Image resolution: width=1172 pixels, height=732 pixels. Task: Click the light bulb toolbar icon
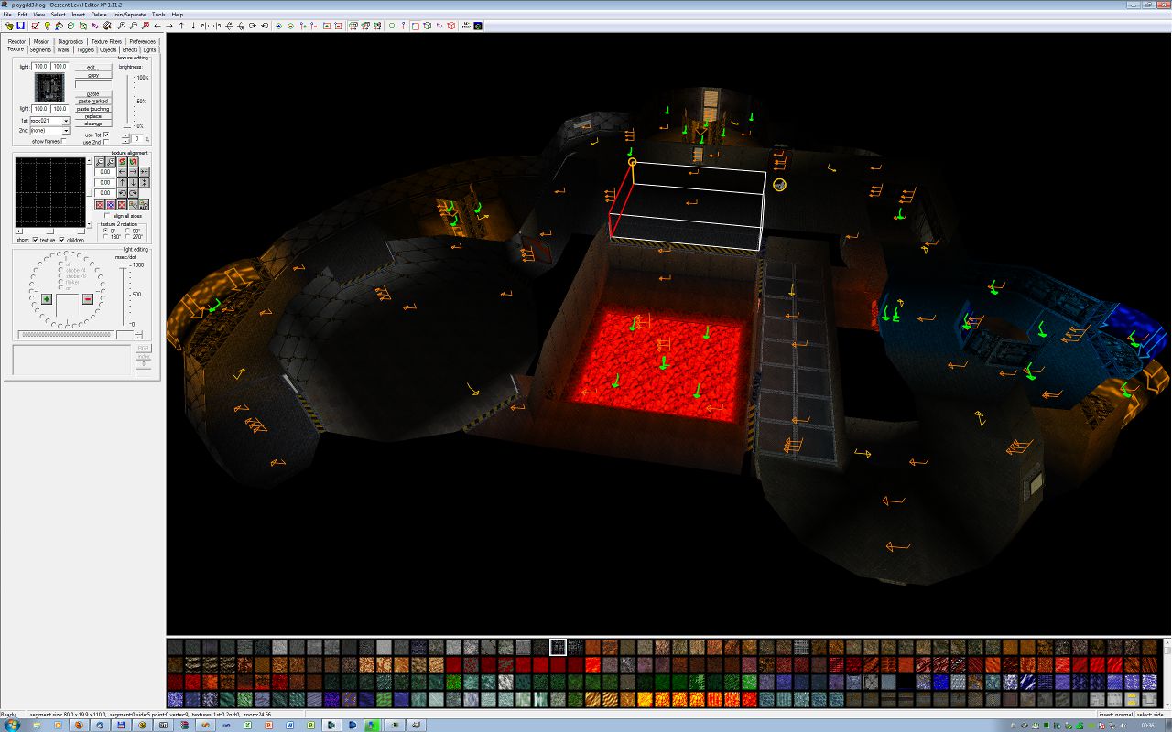click(47, 26)
